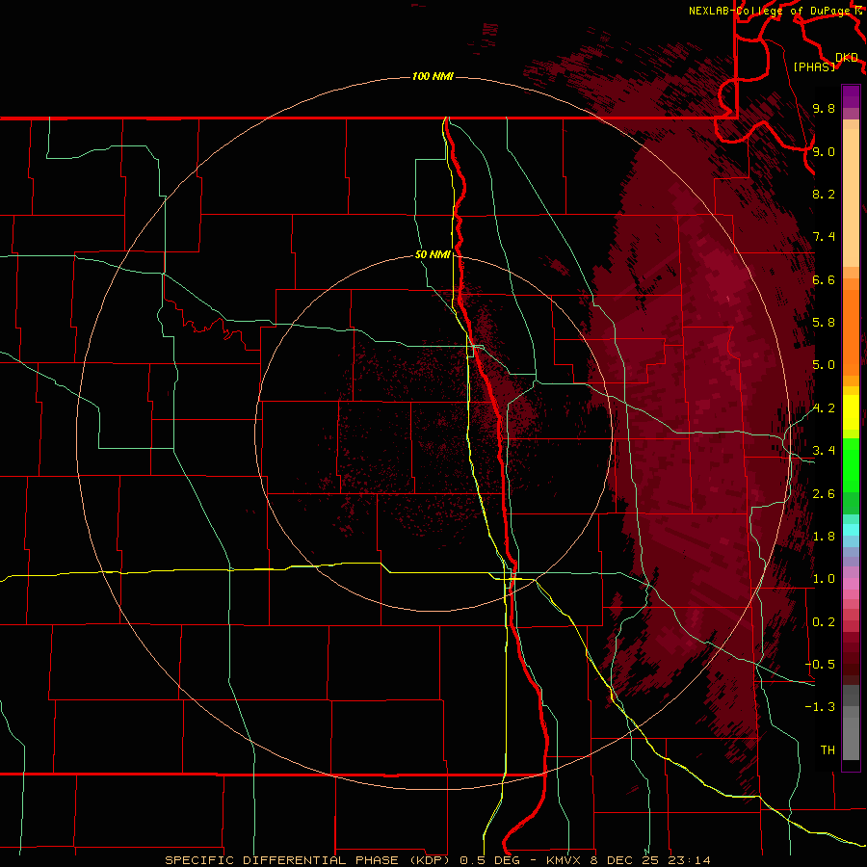The width and height of the screenshot is (867, 867).
Task: Click the "50 NMI" range ring label
Action: tap(433, 254)
